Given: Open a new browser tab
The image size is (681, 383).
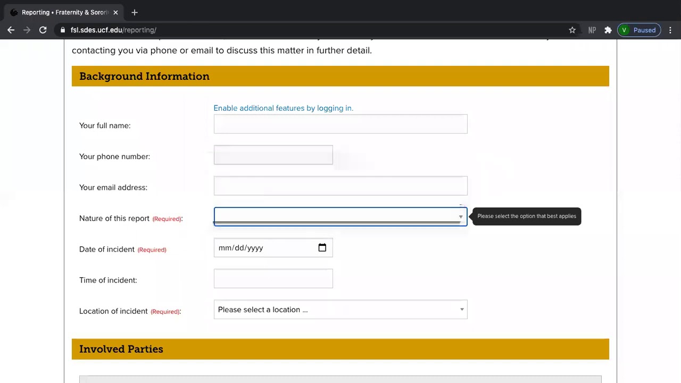Looking at the screenshot, I should 135,12.
